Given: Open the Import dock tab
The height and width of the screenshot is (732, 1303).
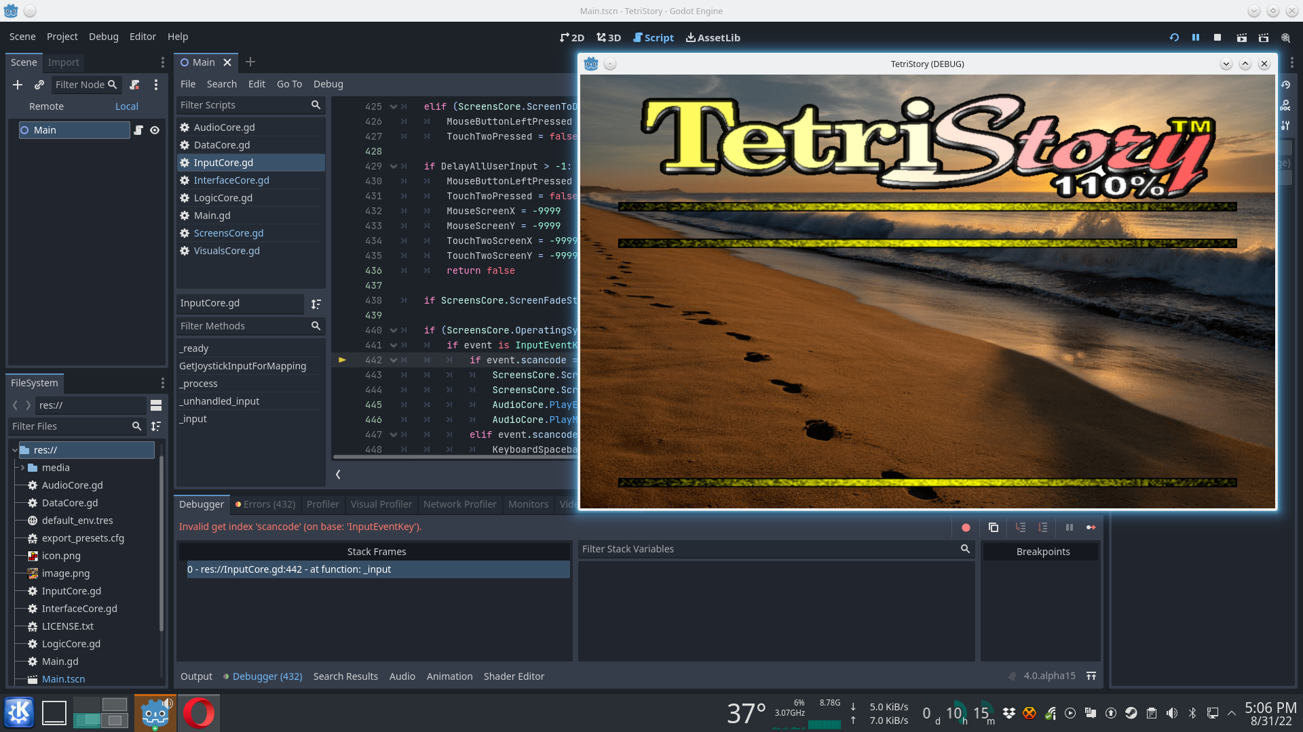Looking at the screenshot, I should click(63, 62).
